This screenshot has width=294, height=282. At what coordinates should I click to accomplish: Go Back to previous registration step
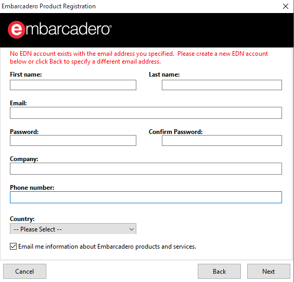tap(219, 271)
